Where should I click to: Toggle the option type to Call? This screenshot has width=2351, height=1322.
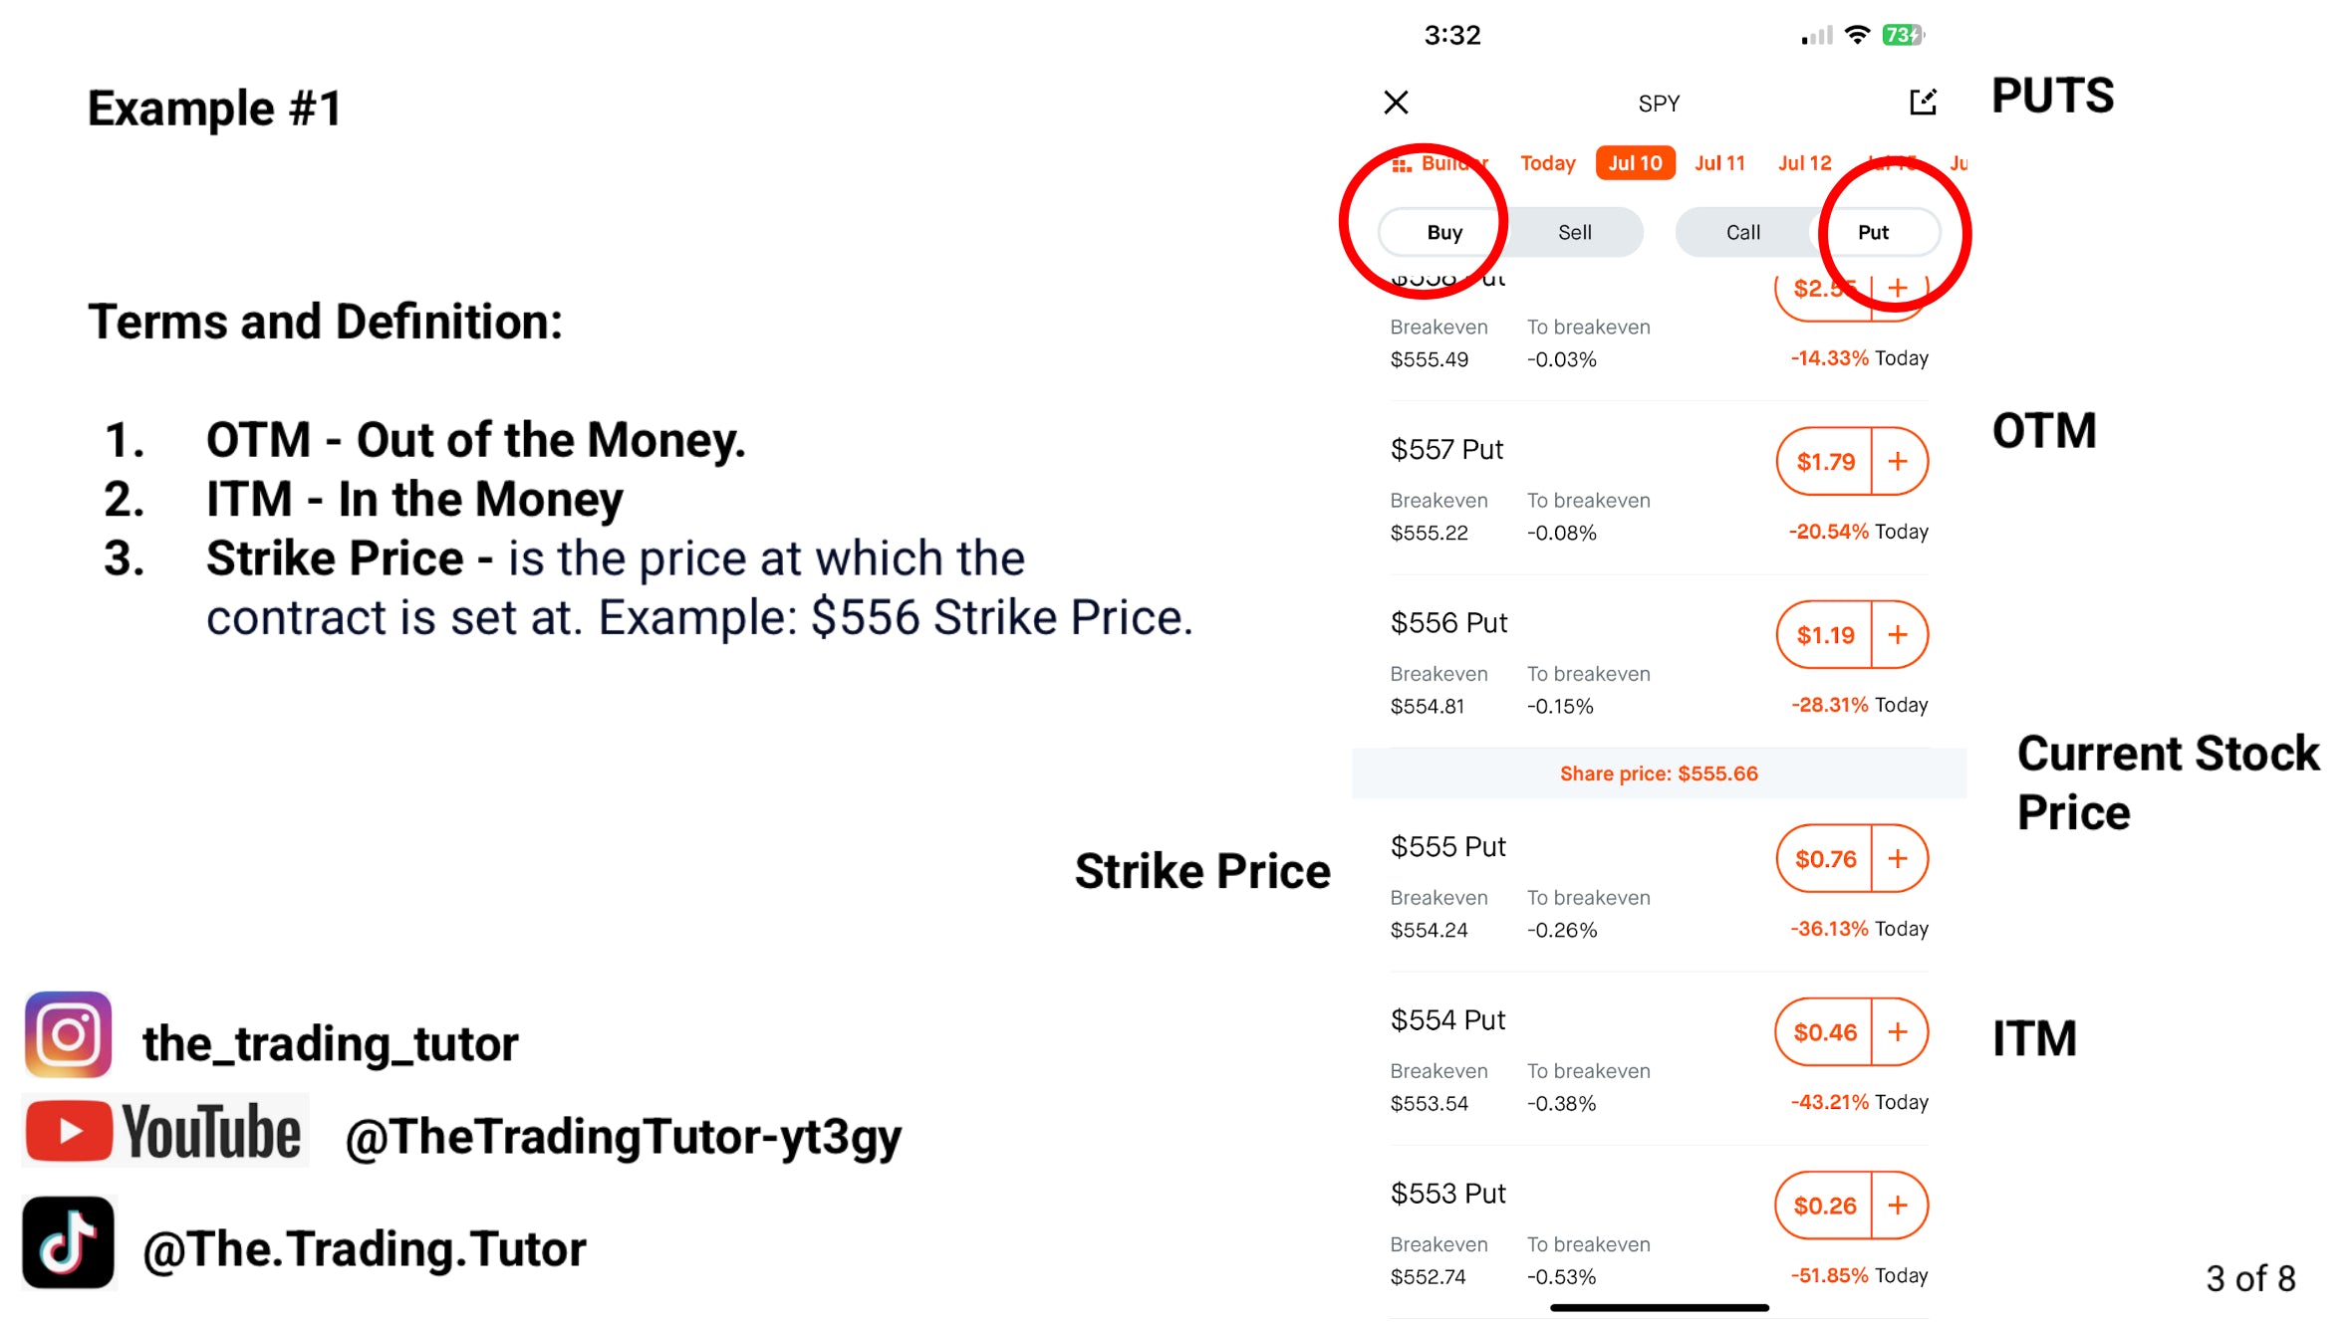[x=1742, y=233]
